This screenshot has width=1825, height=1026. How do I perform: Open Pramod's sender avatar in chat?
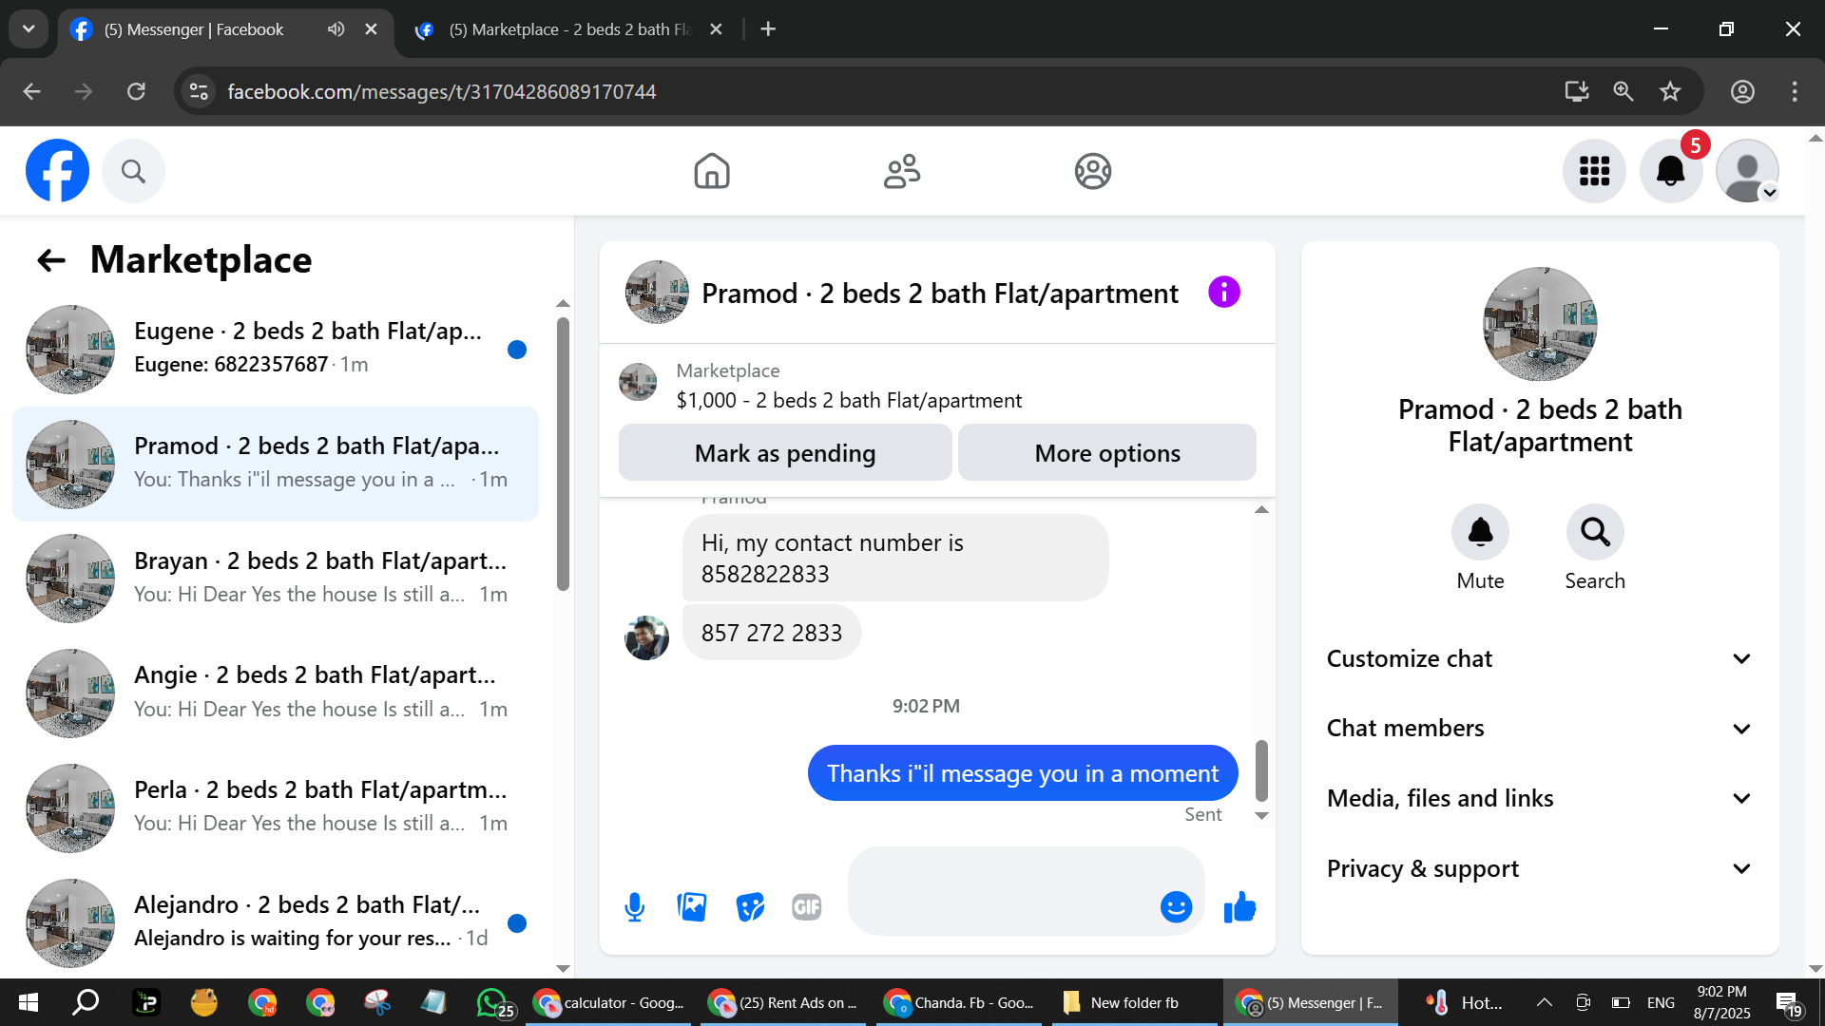coord(646,637)
